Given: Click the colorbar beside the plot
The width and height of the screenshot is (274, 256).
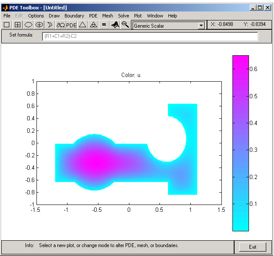Looking at the screenshot, I should click(240, 143).
